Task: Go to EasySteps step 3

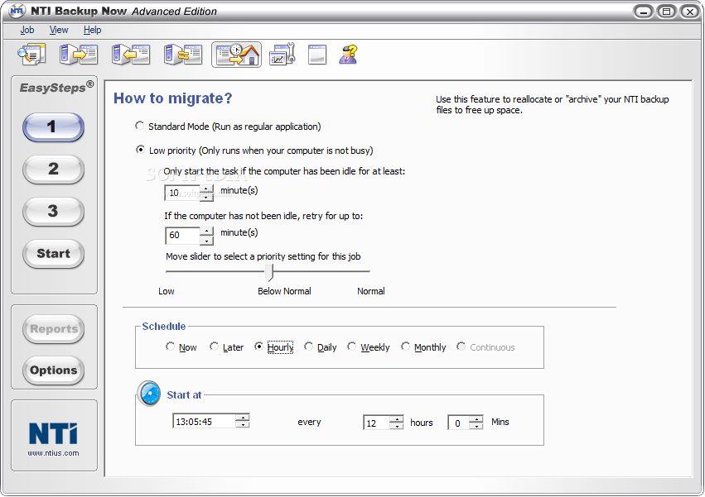Action: (53, 212)
